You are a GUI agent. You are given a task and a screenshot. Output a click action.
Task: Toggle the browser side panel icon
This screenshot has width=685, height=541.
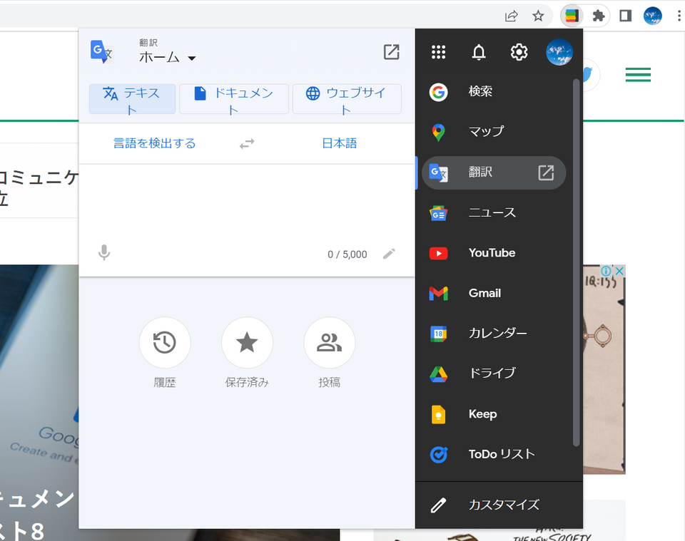pyautogui.click(x=626, y=16)
